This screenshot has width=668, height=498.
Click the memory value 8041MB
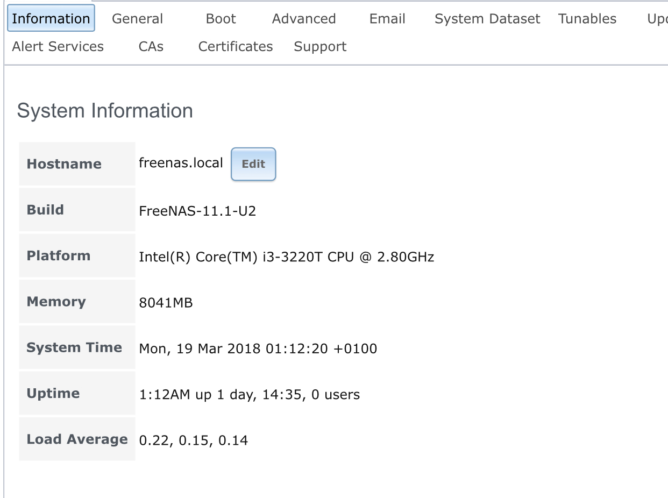(x=166, y=303)
